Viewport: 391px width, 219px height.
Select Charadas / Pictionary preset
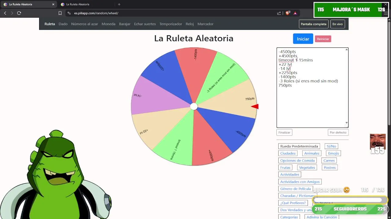(x=298, y=196)
